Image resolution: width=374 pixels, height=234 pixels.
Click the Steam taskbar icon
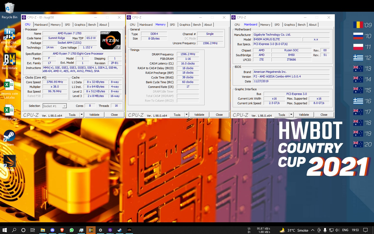coord(120,230)
